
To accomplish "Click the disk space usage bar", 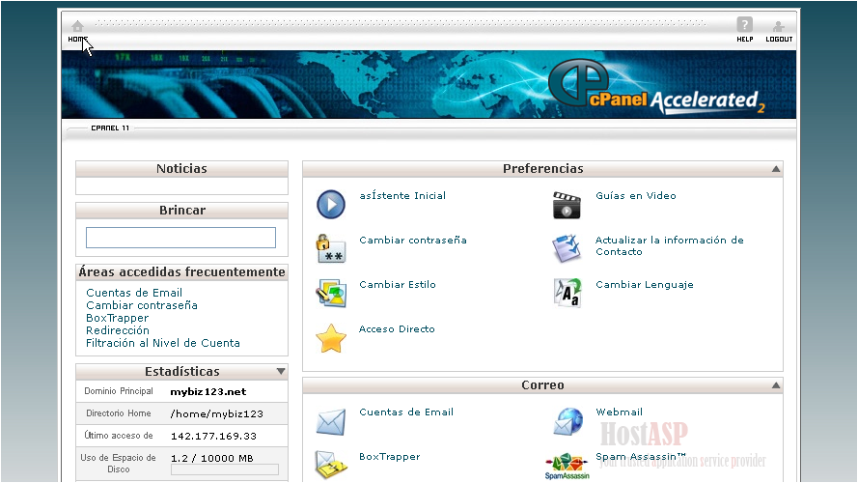I will tap(224, 469).
